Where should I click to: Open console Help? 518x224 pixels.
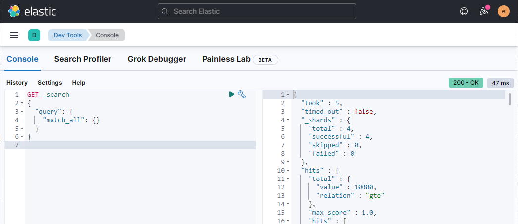(79, 83)
